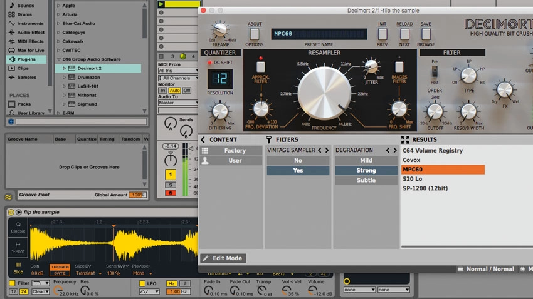Screen dimensions: 533x299
Task: Click Simpler hot-swap play icon
Action: tap(18, 212)
